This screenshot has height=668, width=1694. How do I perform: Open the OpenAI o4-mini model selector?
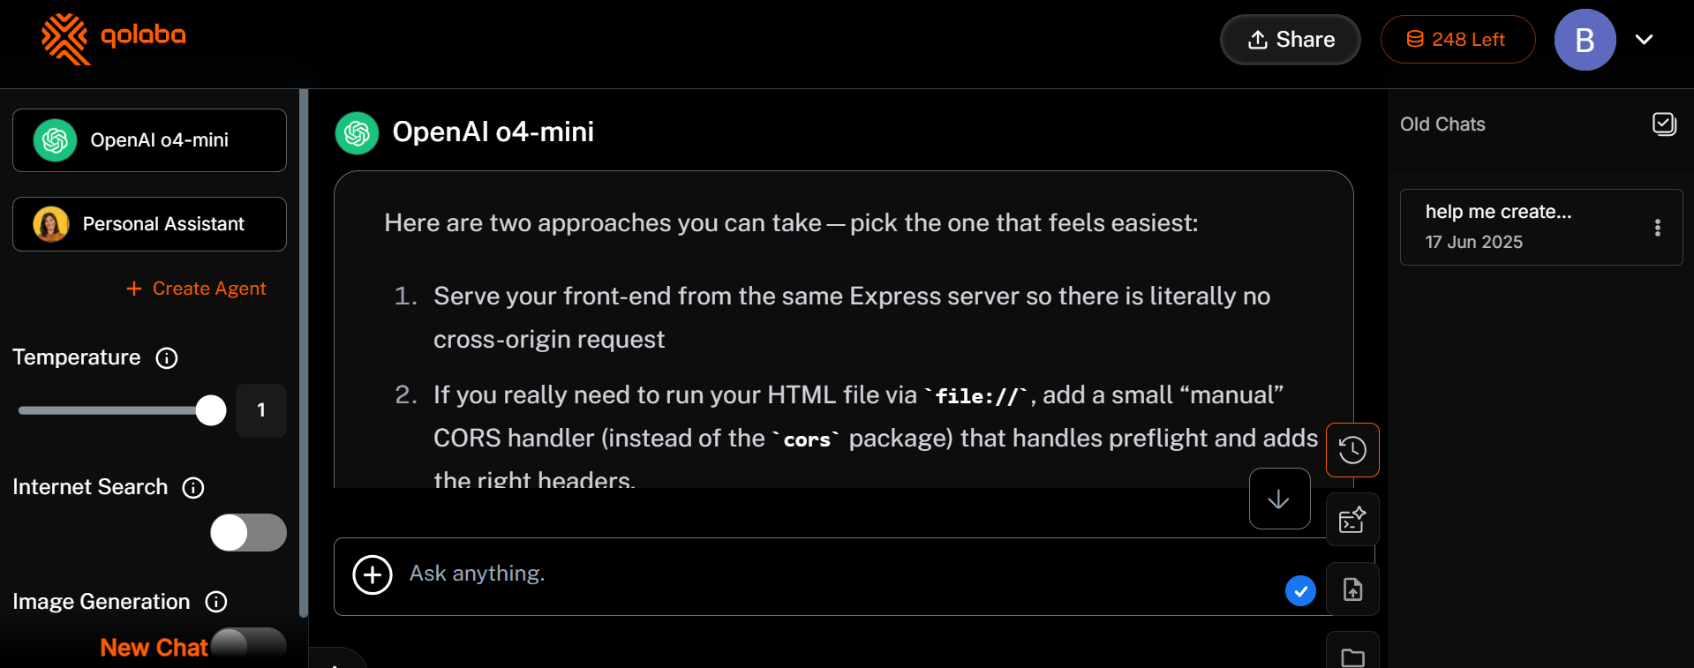point(149,140)
